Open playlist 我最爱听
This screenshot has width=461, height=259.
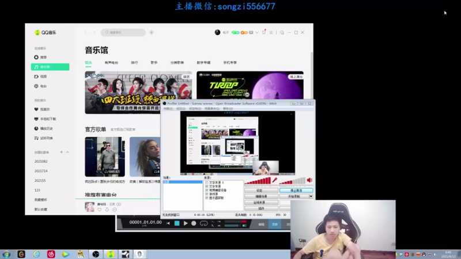[41, 200]
